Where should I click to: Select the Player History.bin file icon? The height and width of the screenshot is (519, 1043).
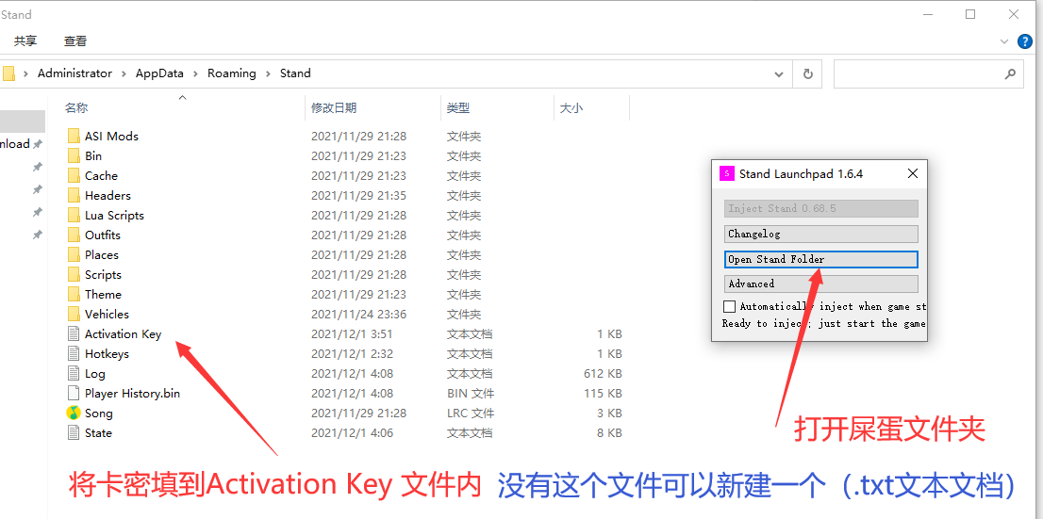(74, 394)
